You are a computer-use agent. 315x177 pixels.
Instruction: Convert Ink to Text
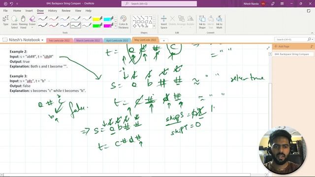[x=211, y=22]
